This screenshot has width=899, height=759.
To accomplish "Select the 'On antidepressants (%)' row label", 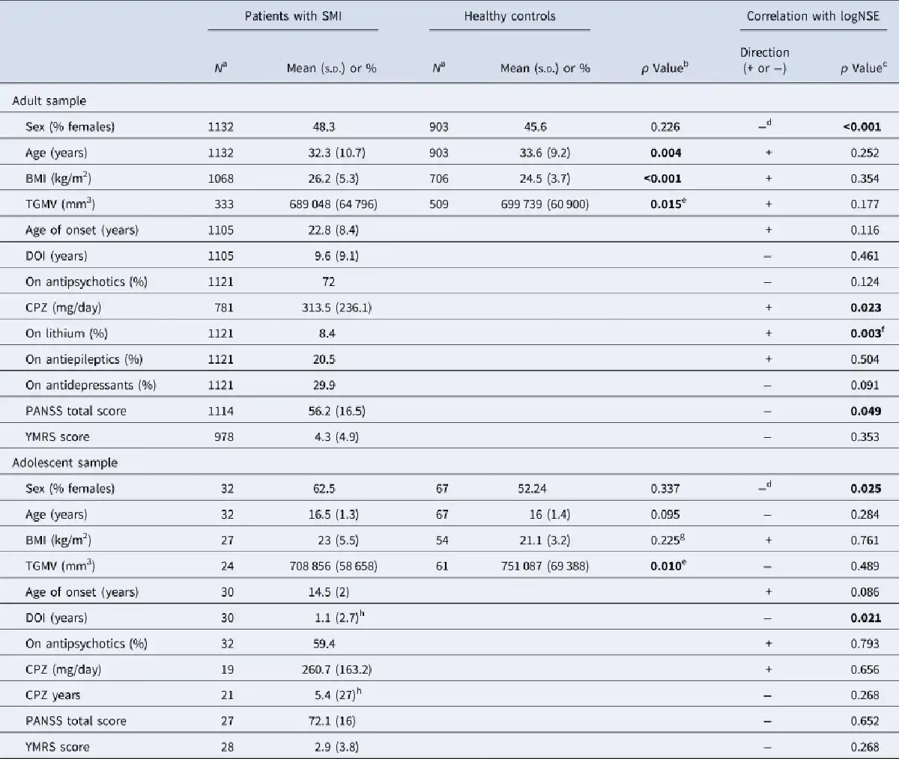I will [90, 385].
